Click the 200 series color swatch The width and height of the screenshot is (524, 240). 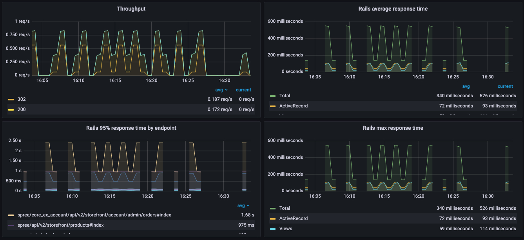click(x=11, y=110)
